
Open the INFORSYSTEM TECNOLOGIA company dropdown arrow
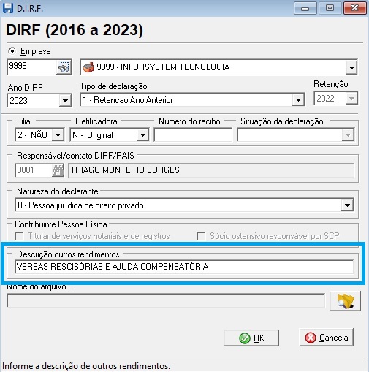coord(351,67)
